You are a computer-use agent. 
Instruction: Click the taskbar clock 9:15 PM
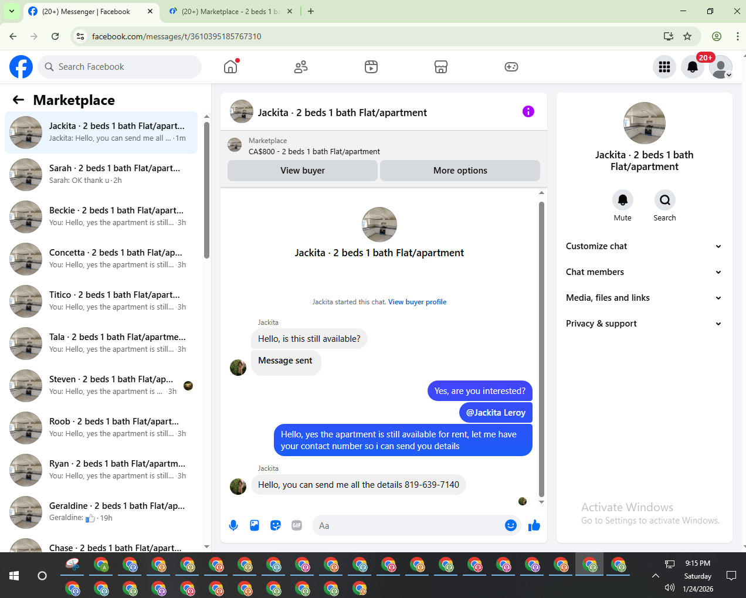[x=697, y=563]
